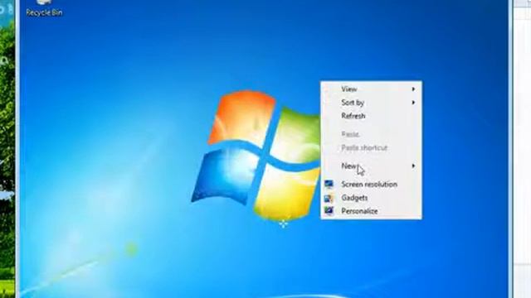Open the New submenu
Screen dimensions: 531x298
[371, 166]
